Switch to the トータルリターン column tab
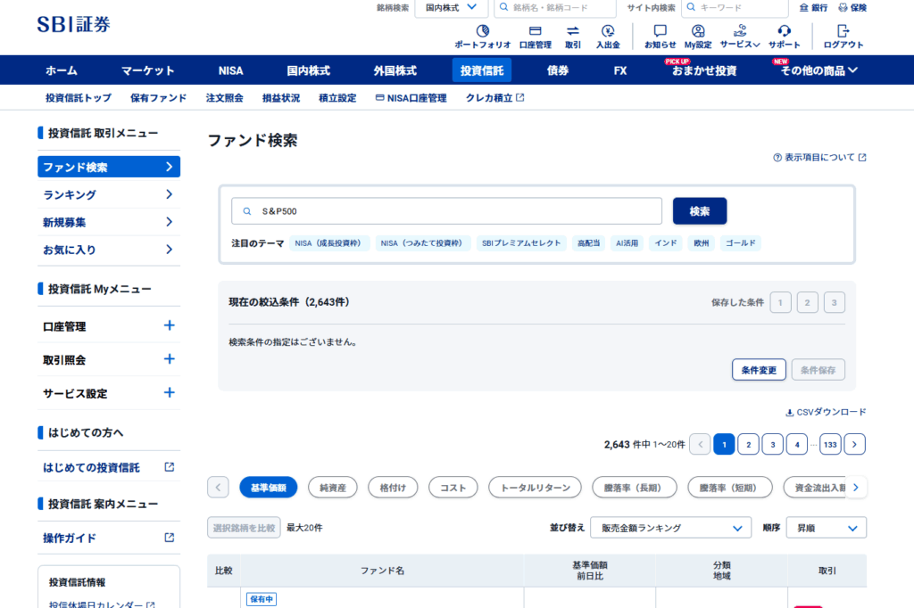This screenshot has height=608, width=914. point(536,488)
